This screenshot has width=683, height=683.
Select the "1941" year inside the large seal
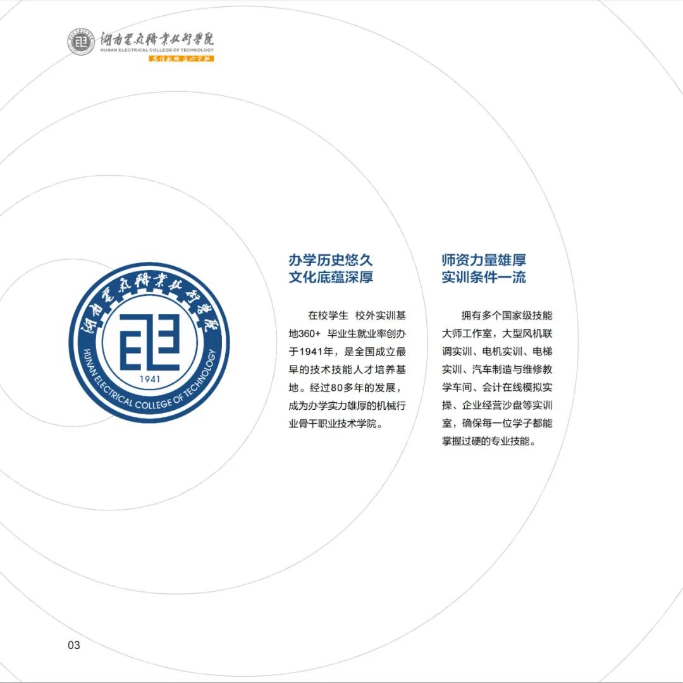click(x=149, y=379)
